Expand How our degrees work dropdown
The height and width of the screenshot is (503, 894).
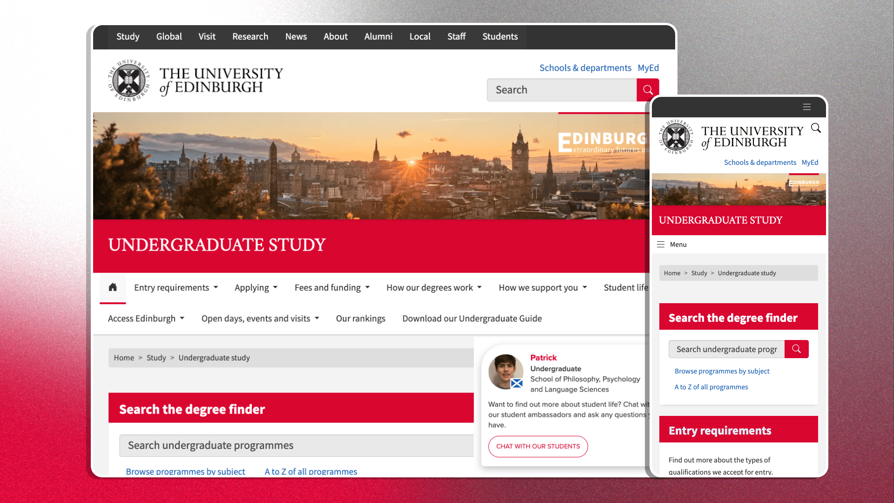click(x=434, y=288)
